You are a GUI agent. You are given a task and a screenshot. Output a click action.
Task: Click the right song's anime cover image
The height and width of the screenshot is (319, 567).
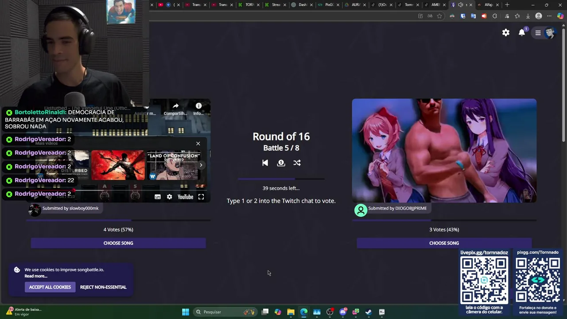pyautogui.click(x=444, y=151)
